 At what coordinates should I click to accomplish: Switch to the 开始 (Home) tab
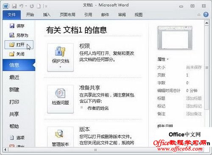pyautogui.click(x=30, y=14)
